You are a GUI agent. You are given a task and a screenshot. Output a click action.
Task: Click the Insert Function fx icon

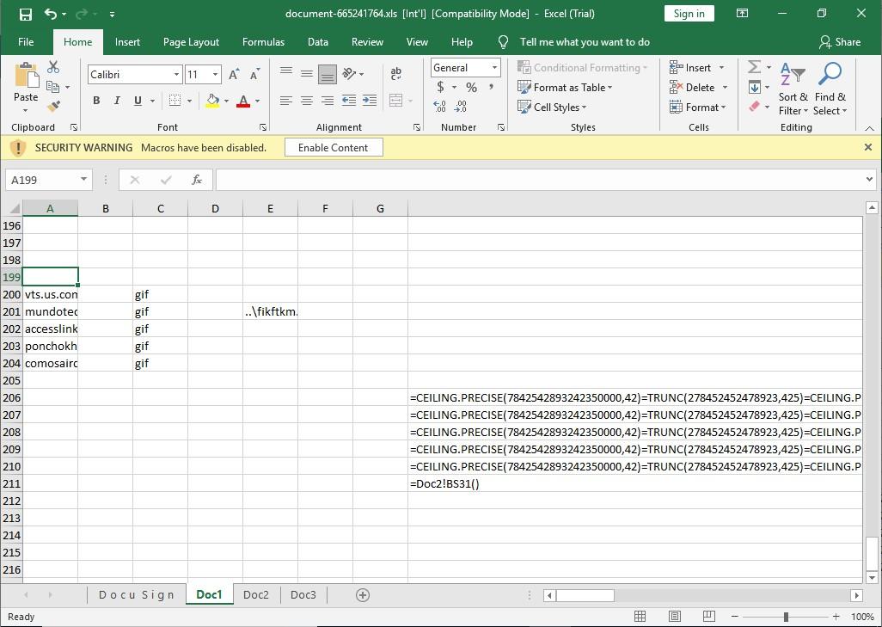(197, 180)
